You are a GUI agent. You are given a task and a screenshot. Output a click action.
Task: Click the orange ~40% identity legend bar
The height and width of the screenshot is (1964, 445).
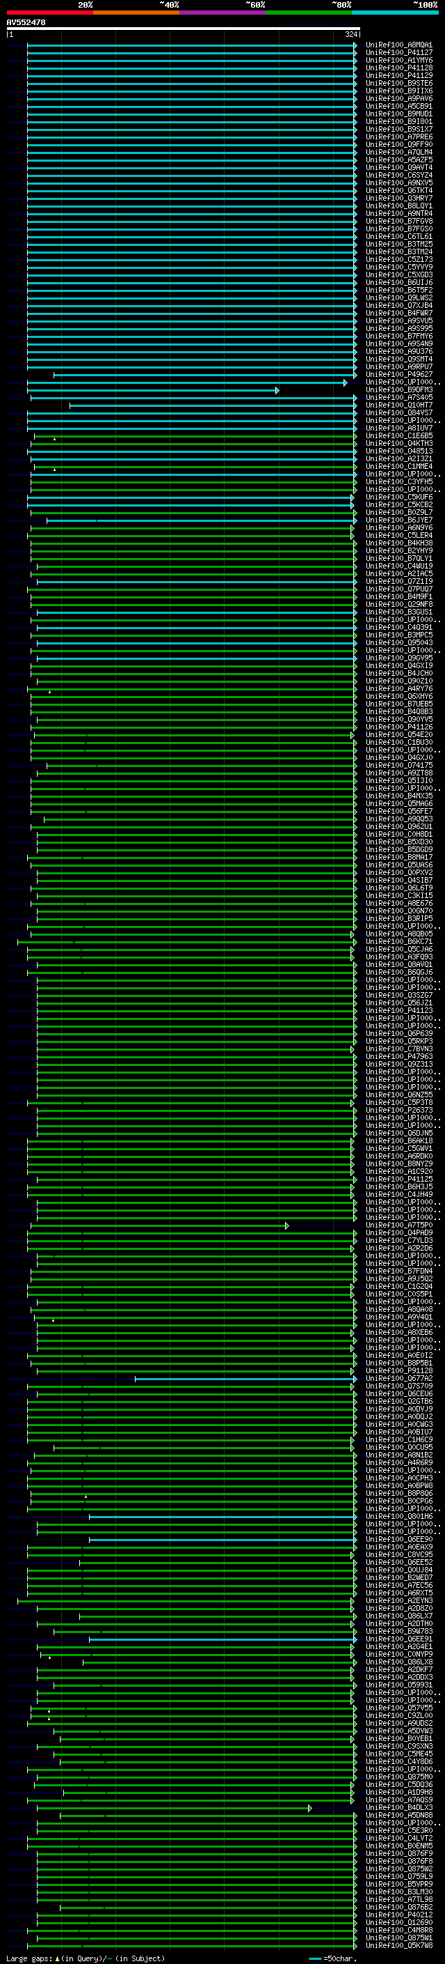click(x=136, y=13)
